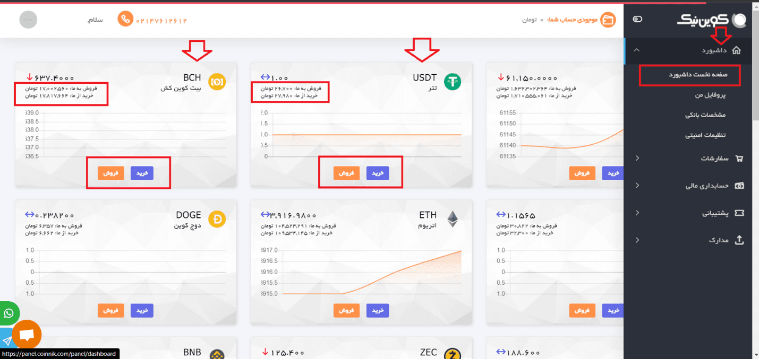
Task: Click the Tether USDT coin icon
Action: (x=453, y=82)
